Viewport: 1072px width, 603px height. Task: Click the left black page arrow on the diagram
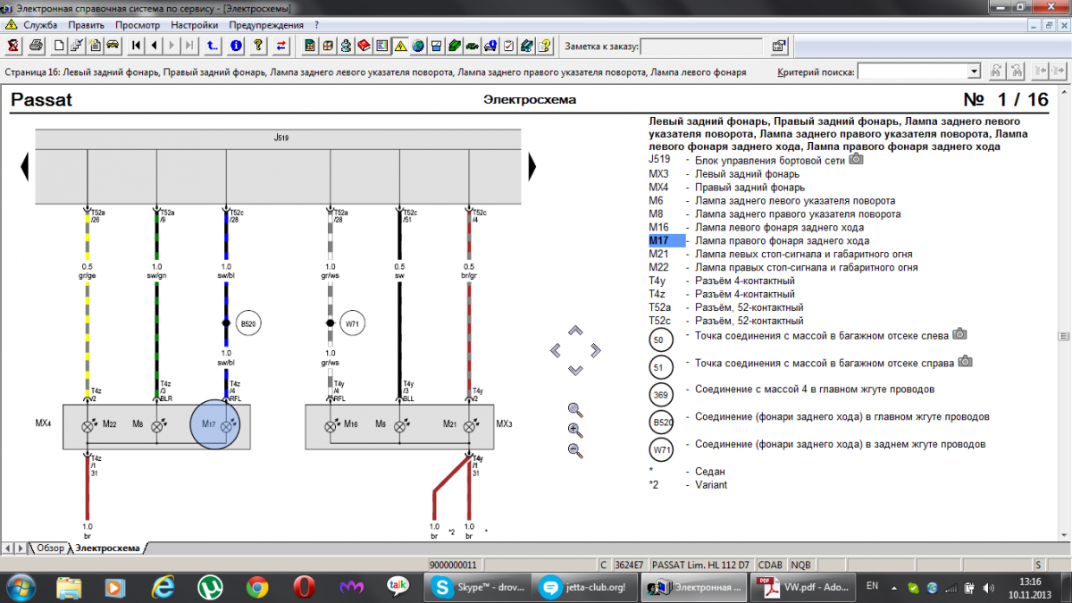point(26,165)
